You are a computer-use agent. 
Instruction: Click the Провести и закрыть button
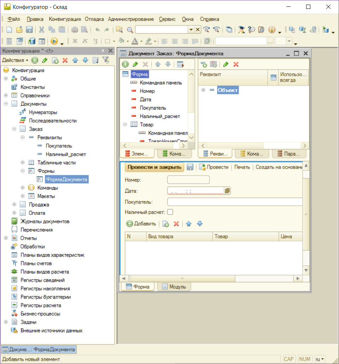[154, 167]
